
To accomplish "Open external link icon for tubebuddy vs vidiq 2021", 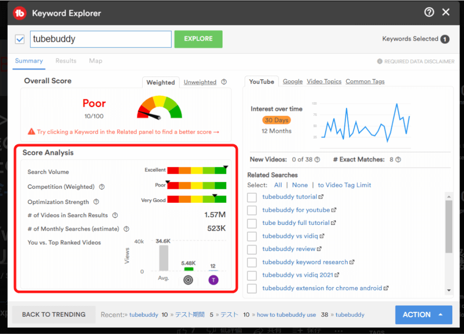I will click(337, 275).
